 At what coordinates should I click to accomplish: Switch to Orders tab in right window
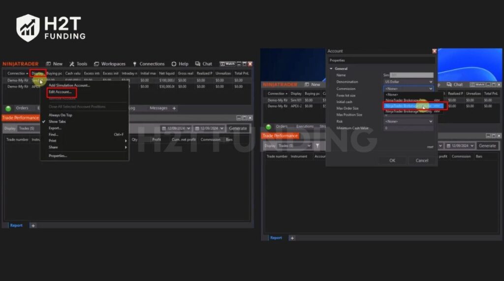pyautogui.click(x=282, y=126)
